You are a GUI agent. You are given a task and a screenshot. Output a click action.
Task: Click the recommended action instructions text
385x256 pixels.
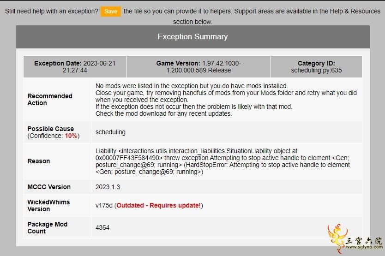point(226,100)
